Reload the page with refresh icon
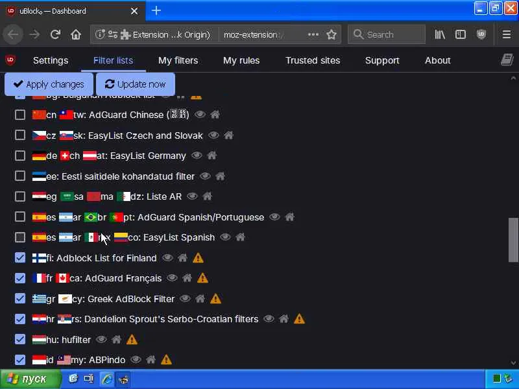This screenshot has width=519, height=389. [55, 34]
